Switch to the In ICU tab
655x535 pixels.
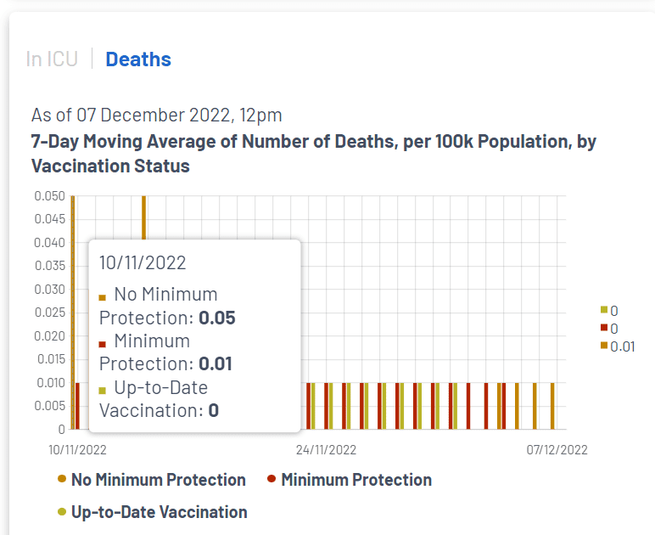coord(52,59)
